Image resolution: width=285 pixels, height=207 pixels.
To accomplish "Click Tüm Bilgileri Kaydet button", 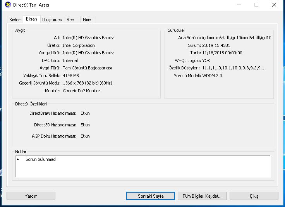I will (202, 196).
